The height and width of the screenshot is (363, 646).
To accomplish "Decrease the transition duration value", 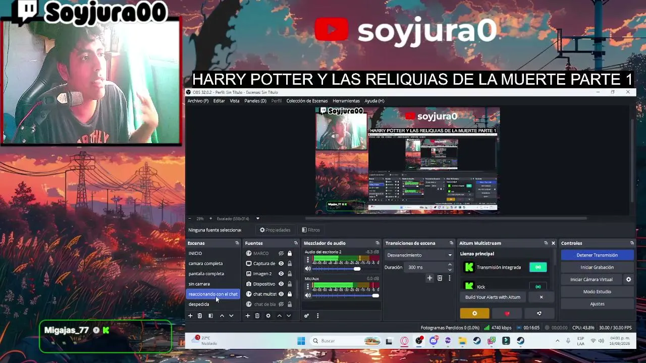I will pyautogui.click(x=450, y=270).
